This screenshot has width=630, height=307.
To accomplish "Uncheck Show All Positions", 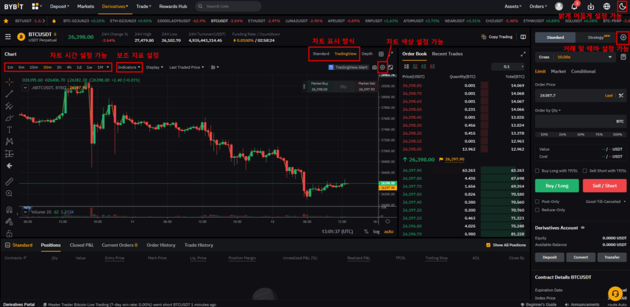I will [x=488, y=245].
